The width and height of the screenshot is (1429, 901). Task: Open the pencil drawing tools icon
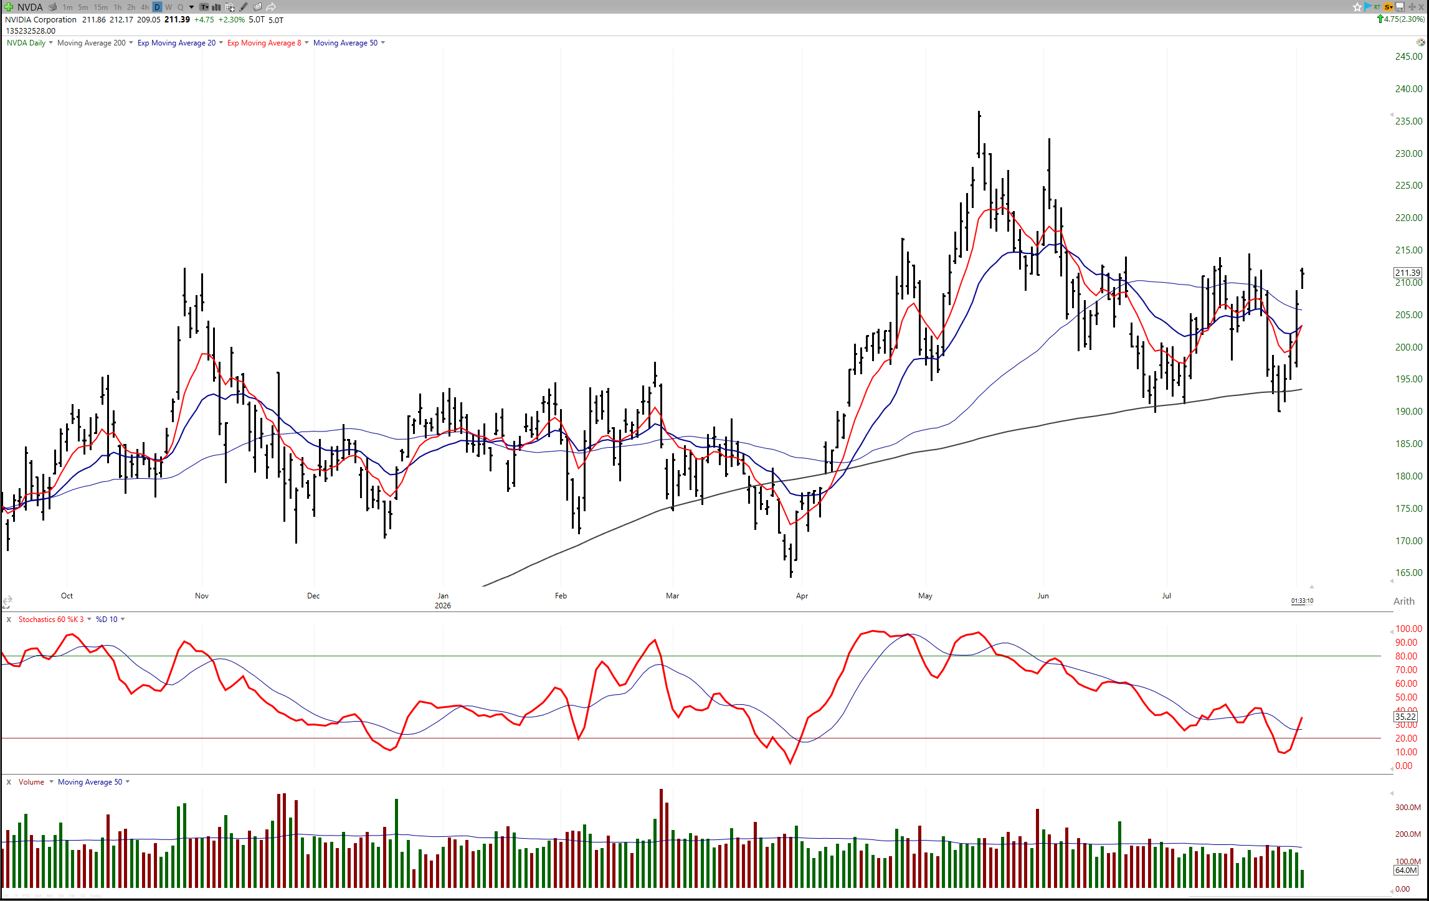coord(244,7)
